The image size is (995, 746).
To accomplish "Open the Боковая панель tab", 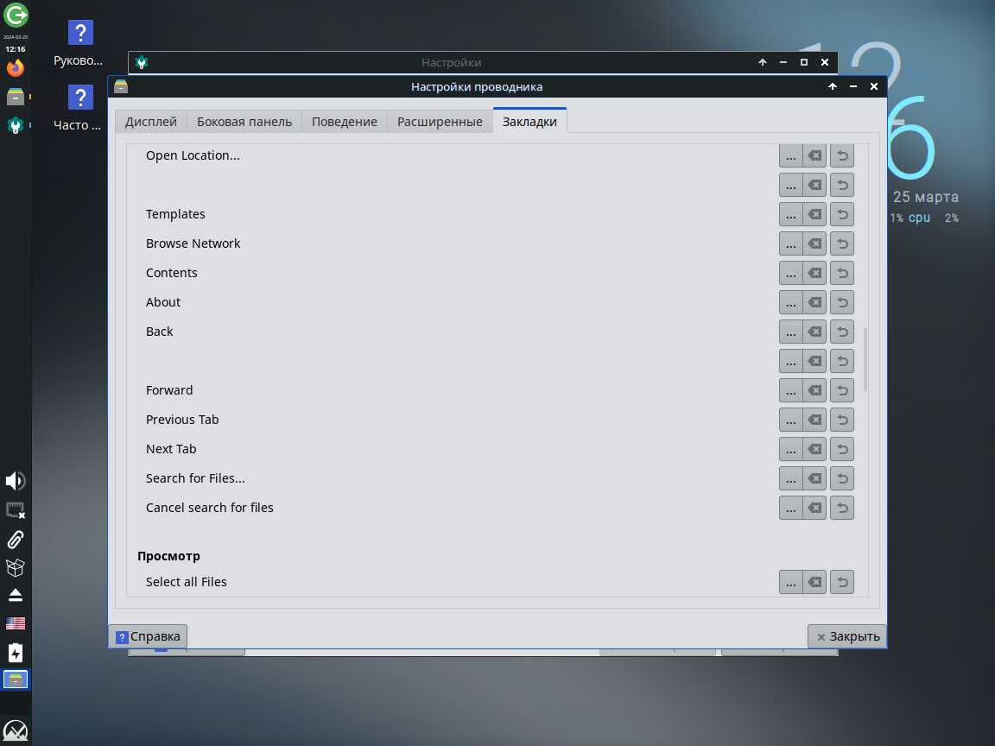I will [244, 121].
